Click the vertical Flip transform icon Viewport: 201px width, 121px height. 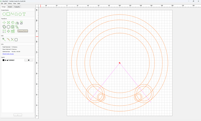21,23
